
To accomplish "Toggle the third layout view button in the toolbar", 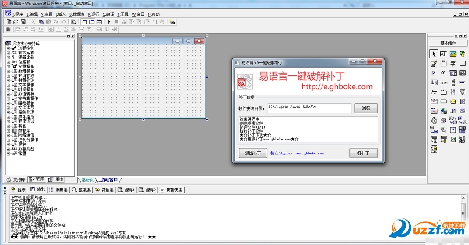I will tap(99, 22).
